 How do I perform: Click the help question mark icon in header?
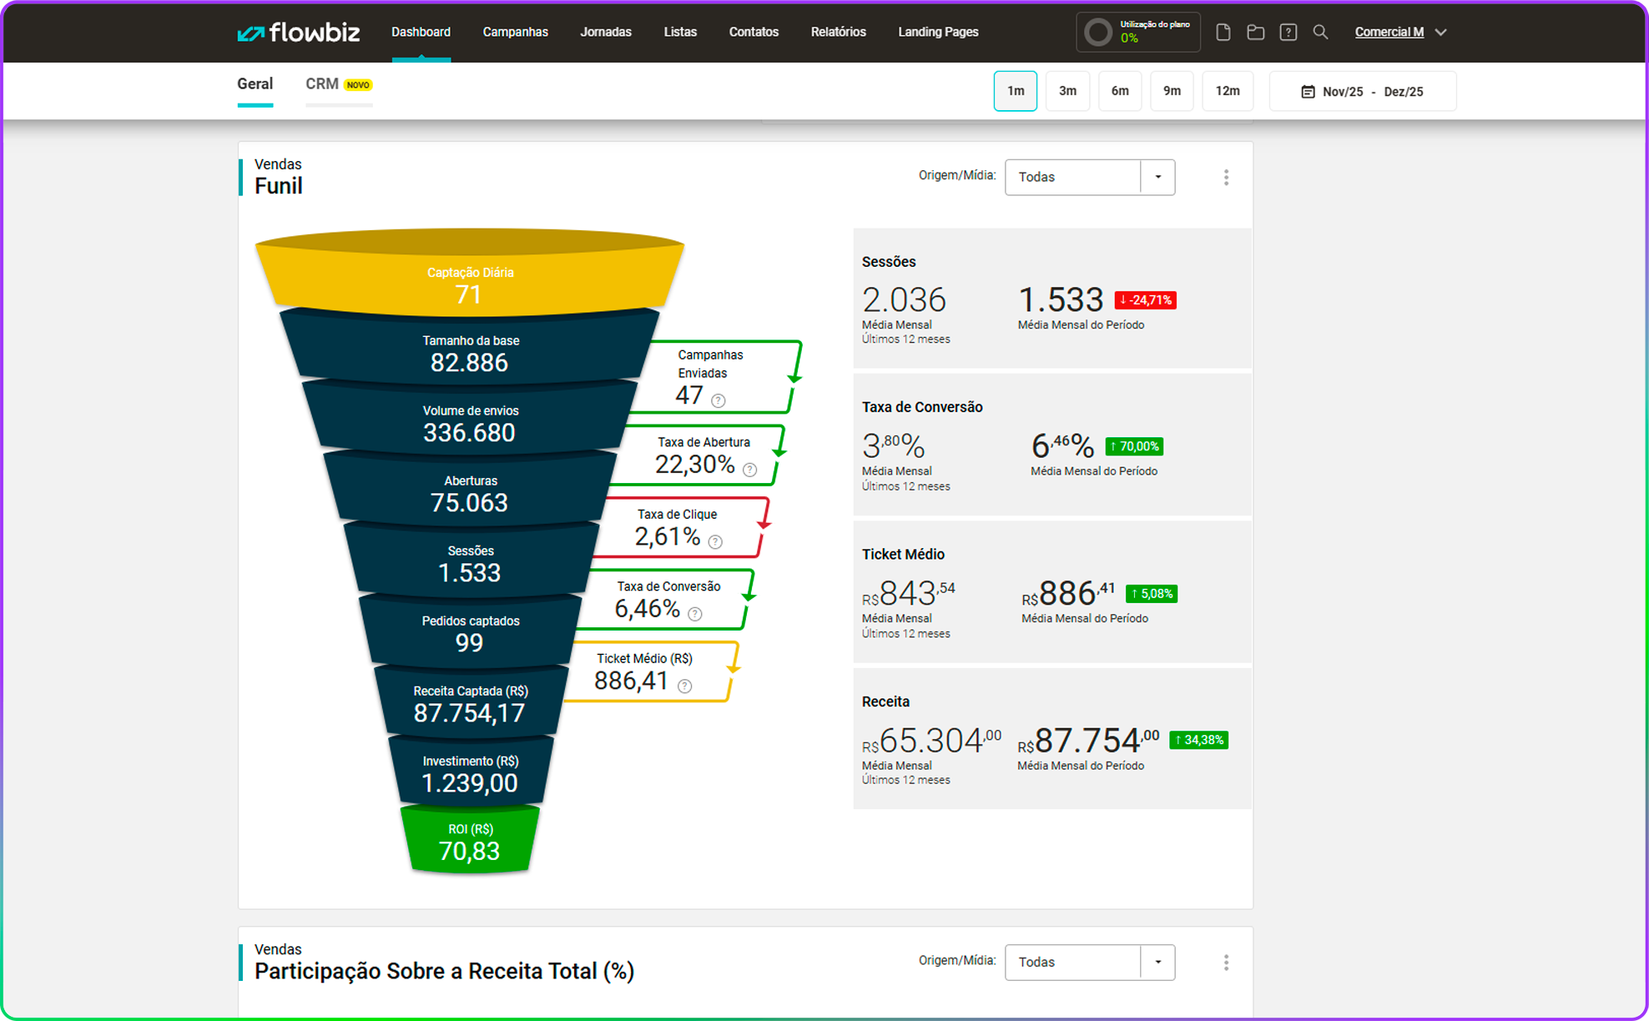click(x=1288, y=33)
